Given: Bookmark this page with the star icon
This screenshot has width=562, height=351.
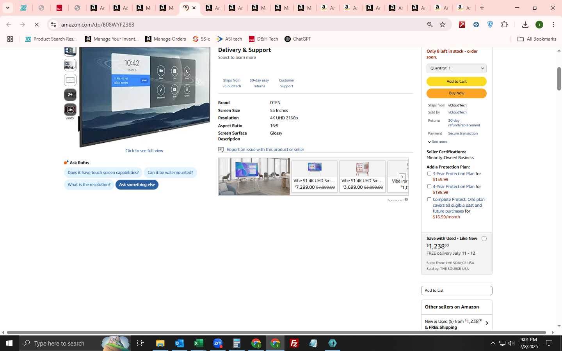Looking at the screenshot, I should point(443,25).
